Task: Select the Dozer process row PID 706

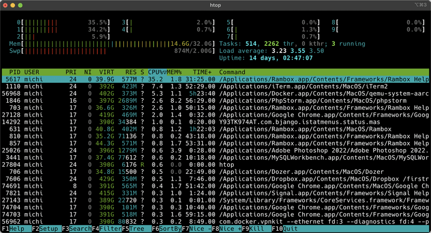Action: click(x=215, y=172)
